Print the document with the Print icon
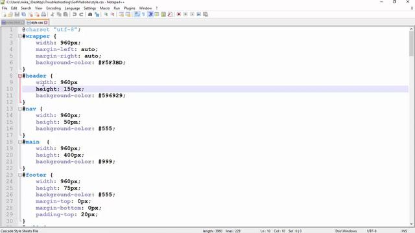Viewport: 415px width, 233px height. tap(43, 14)
